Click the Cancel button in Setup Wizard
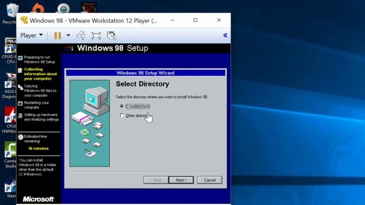Image resolution: width=365 pixels, height=205 pixels. click(x=209, y=180)
